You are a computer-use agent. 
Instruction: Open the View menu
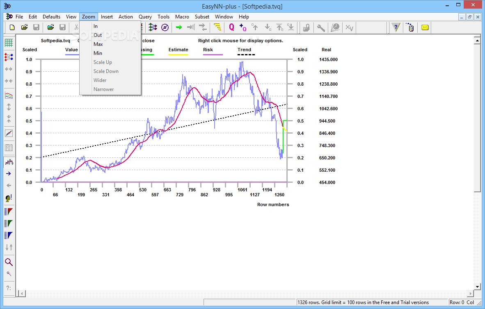pos(71,17)
